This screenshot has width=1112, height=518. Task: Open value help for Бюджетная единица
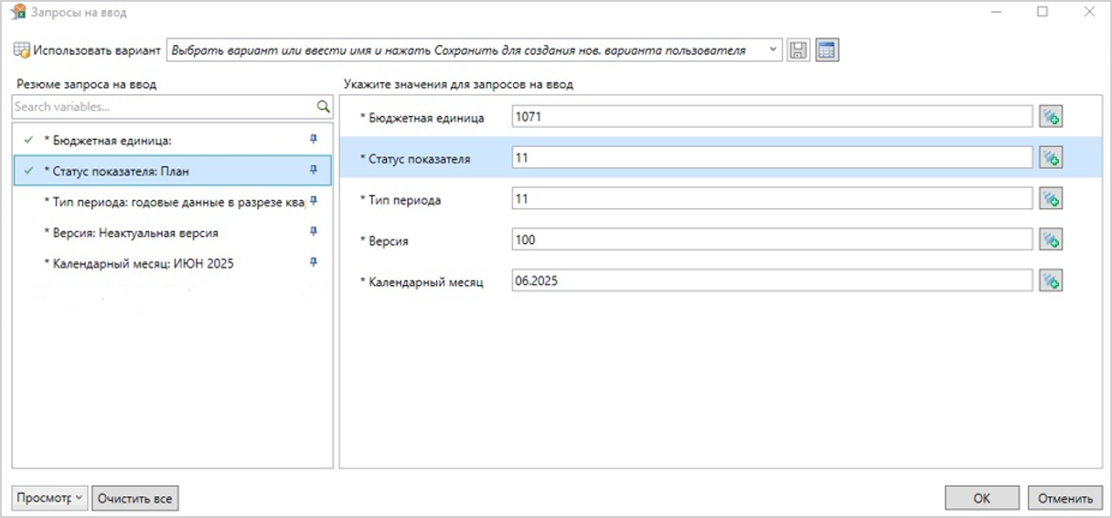(x=1051, y=117)
